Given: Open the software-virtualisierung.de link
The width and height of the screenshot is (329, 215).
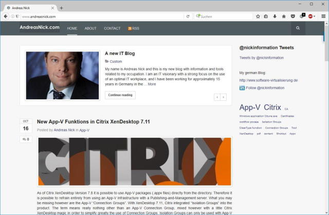Looking at the screenshot, I should (268, 80).
